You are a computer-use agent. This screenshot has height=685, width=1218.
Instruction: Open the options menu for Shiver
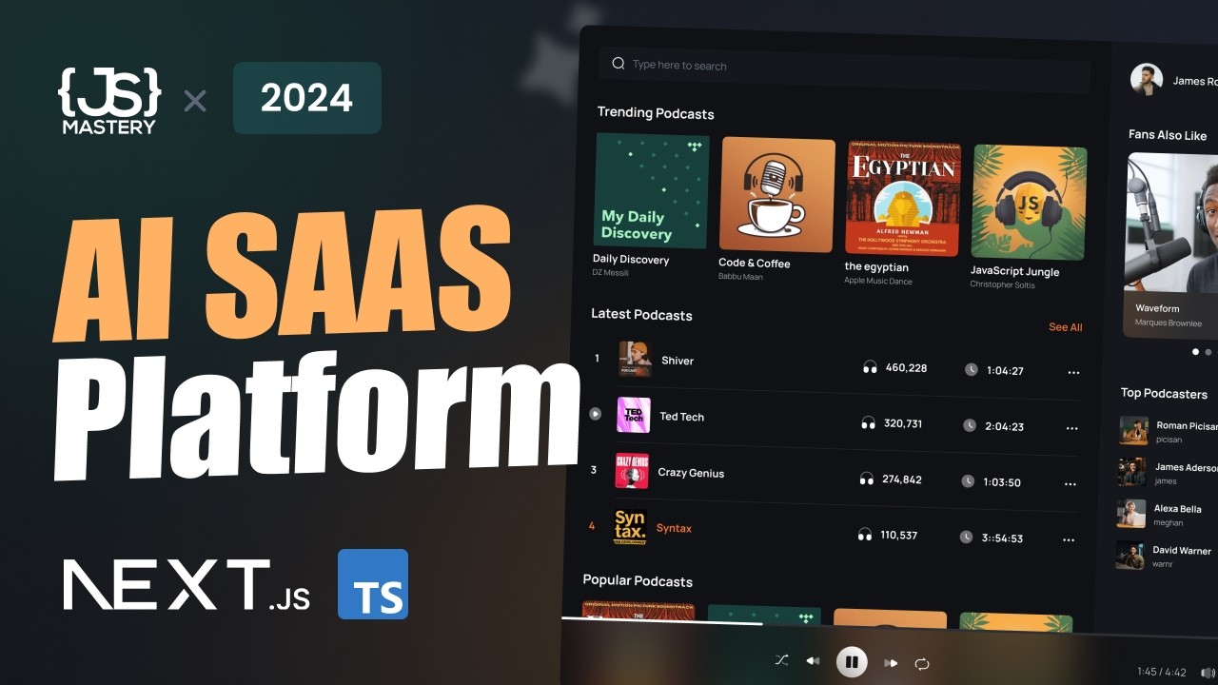click(1073, 373)
